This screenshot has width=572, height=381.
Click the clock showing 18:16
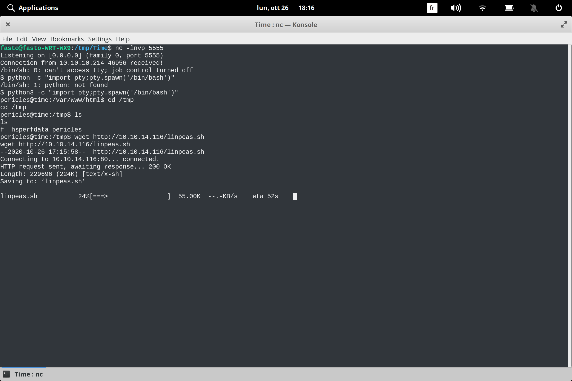[x=306, y=8]
